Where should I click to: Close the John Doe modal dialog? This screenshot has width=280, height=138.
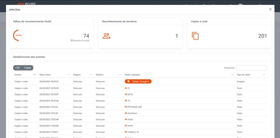point(270,9)
